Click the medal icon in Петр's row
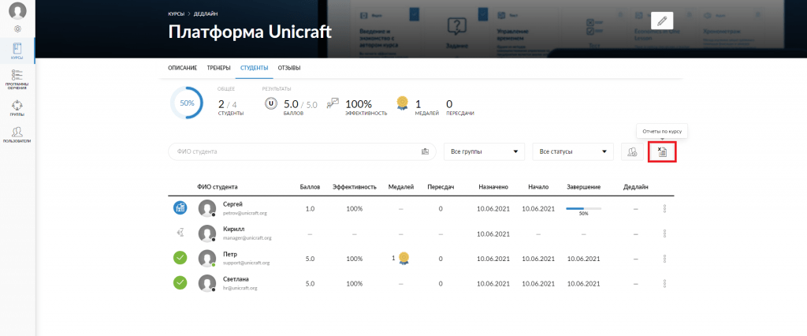The image size is (807, 336). [x=403, y=258]
